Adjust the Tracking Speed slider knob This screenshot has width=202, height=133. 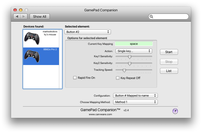(x=124, y=70)
